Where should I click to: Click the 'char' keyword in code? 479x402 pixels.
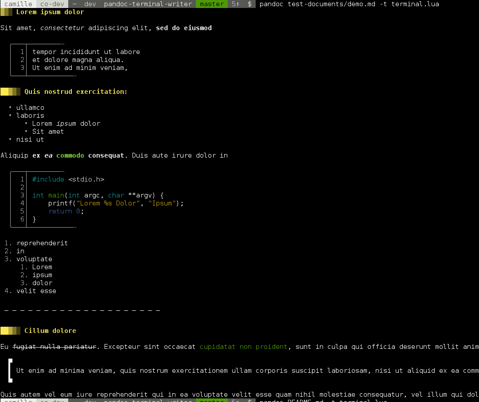116,195
